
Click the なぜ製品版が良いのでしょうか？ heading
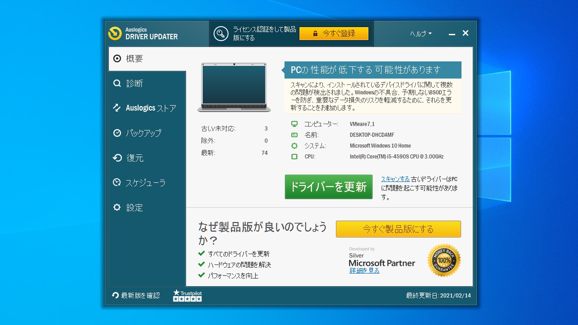[263, 233]
